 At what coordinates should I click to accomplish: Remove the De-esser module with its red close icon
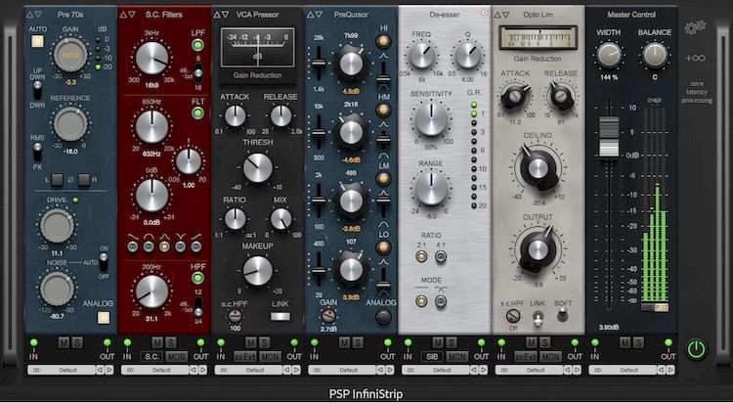tap(484, 13)
